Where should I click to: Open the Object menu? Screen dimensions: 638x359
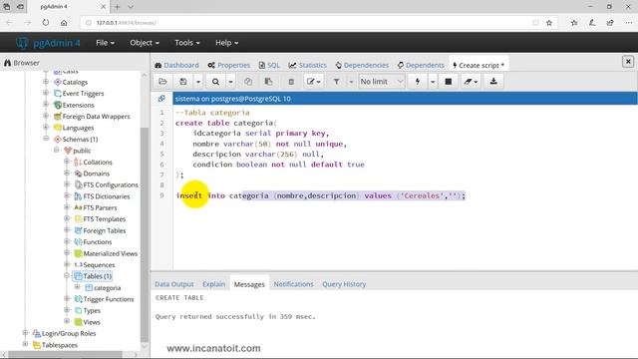(x=145, y=43)
